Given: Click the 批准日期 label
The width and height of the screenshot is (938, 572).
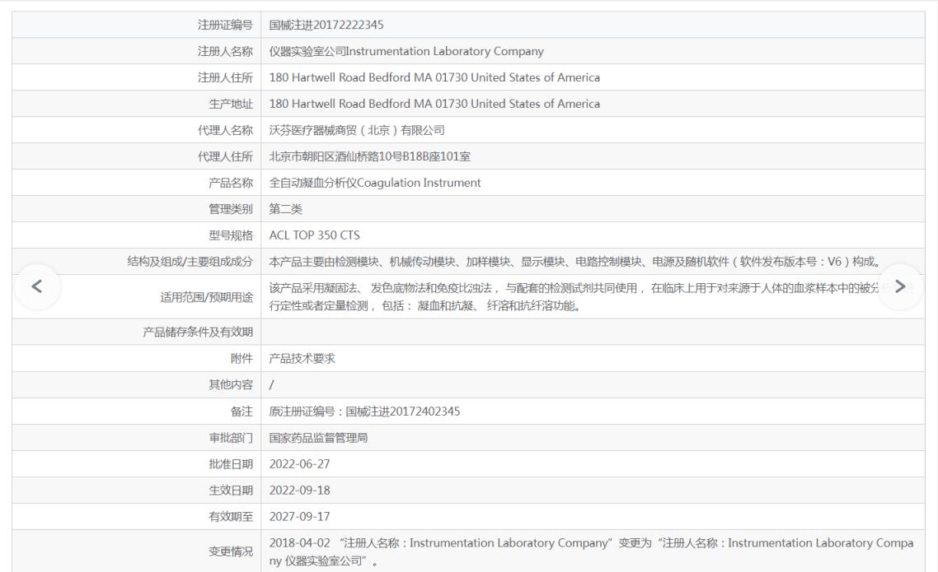Looking at the screenshot, I should pos(230,463).
